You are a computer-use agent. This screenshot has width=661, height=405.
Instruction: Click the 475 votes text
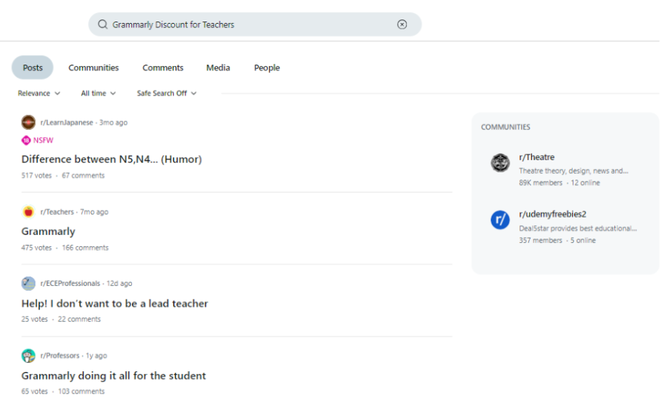(x=37, y=248)
